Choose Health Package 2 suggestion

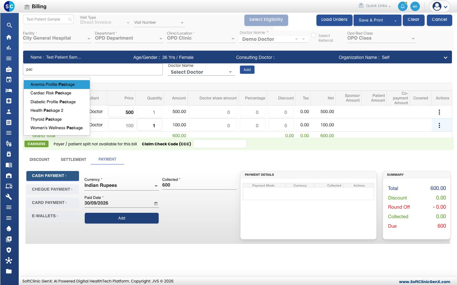pos(57,111)
